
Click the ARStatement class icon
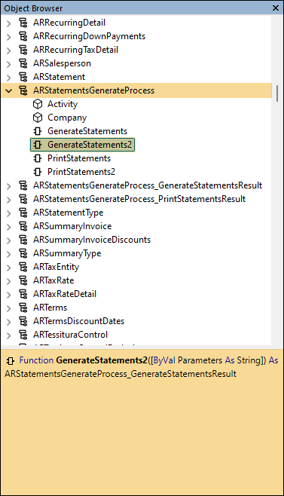click(x=23, y=77)
